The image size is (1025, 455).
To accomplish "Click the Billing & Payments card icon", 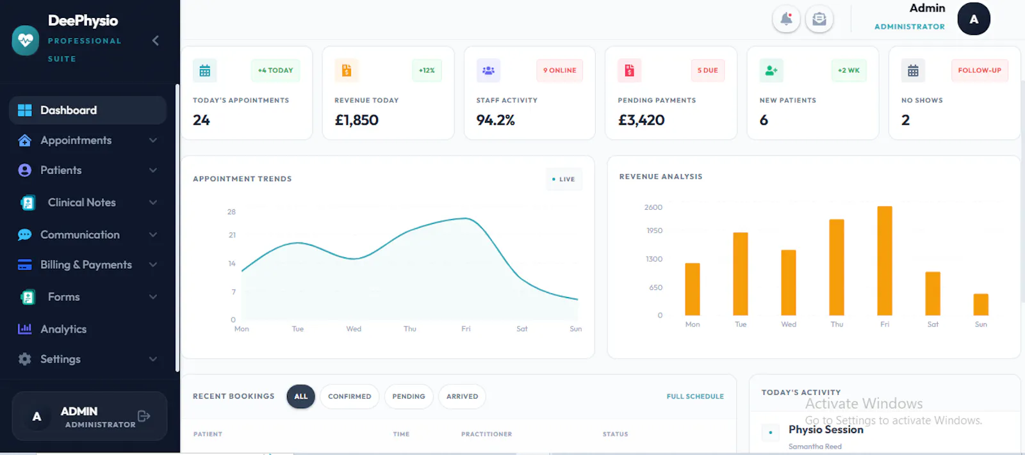I will [x=25, y=265].
